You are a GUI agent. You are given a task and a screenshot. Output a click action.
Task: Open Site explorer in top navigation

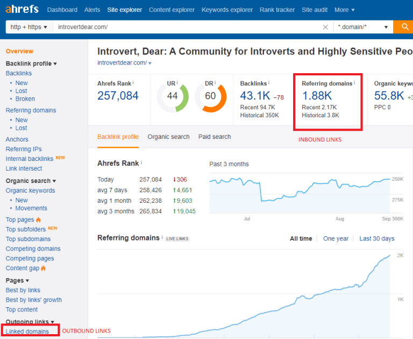(x=125, y=10)
